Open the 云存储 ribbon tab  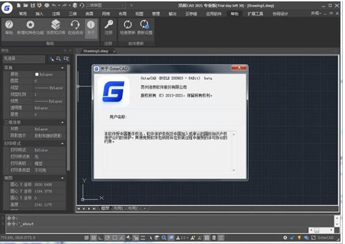click(191, 14)
